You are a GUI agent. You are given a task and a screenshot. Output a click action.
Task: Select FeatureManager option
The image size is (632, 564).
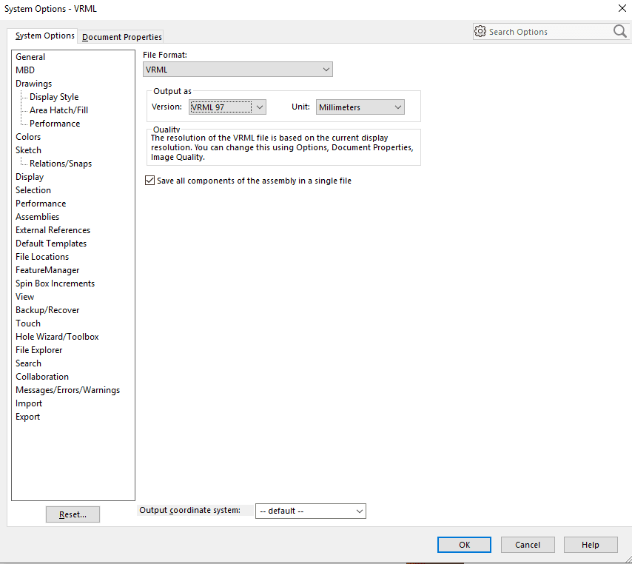click(47, 269)
